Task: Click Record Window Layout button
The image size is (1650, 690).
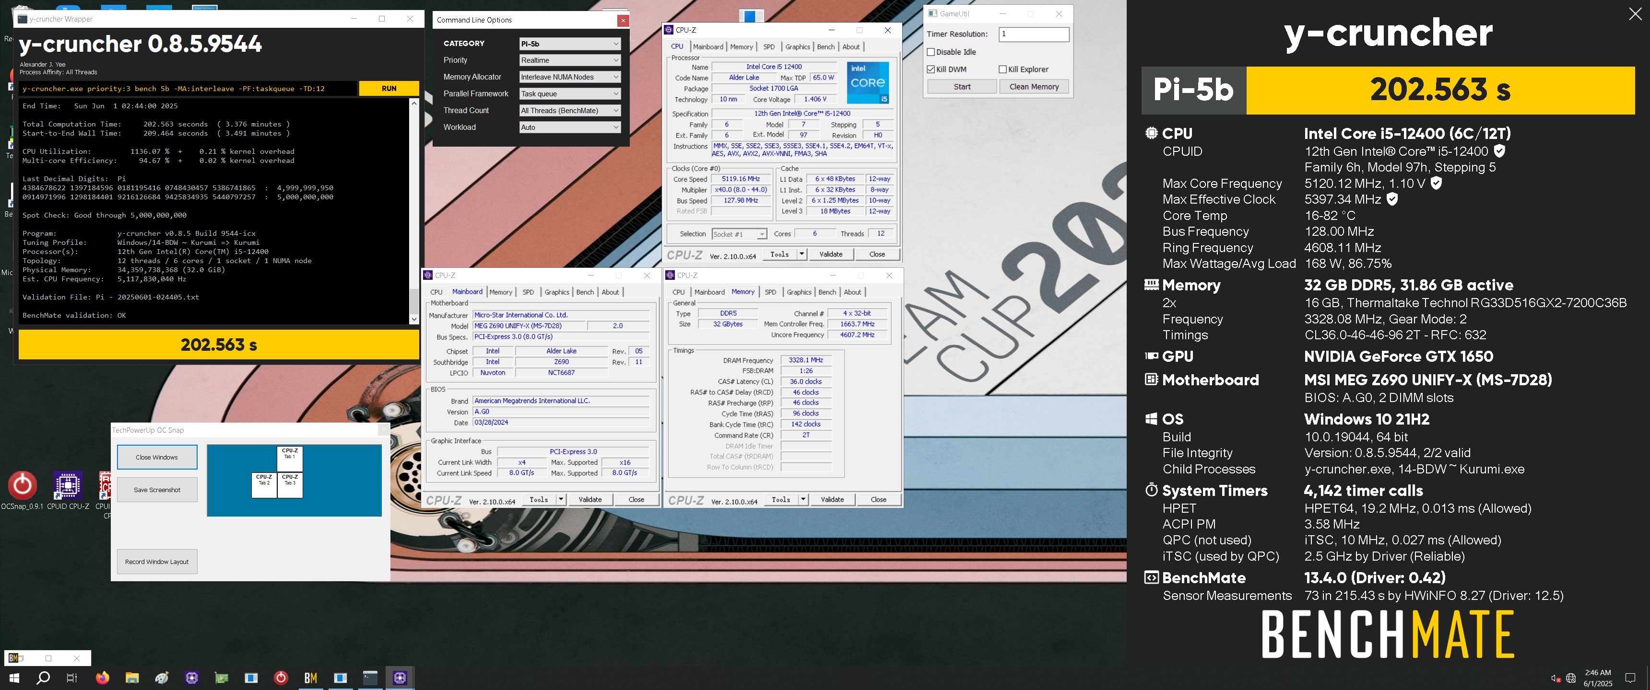Action: tap(157, 562)
